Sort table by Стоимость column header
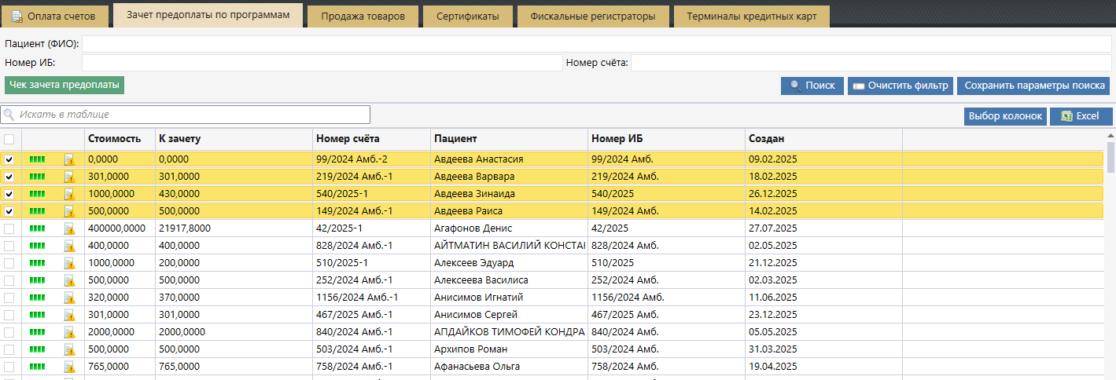Screen dimensions: 1116x380 coord(115,139)
